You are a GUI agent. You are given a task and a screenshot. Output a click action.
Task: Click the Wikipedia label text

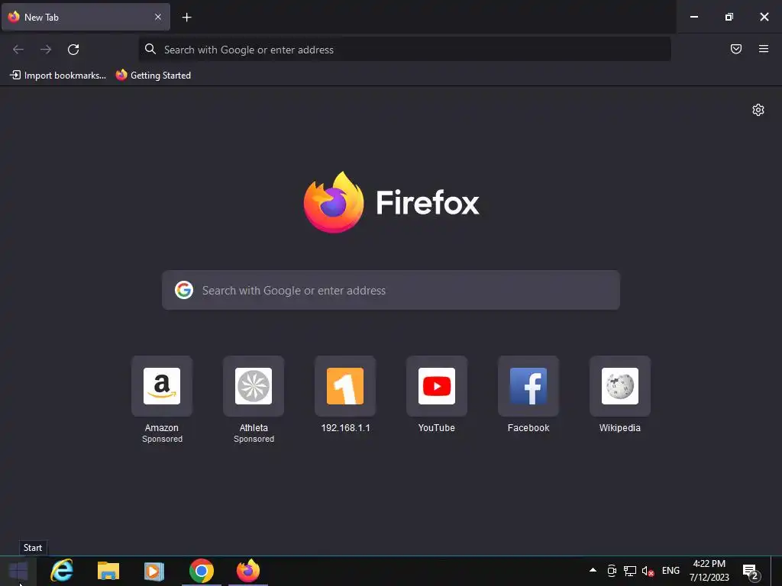(620, 428)
